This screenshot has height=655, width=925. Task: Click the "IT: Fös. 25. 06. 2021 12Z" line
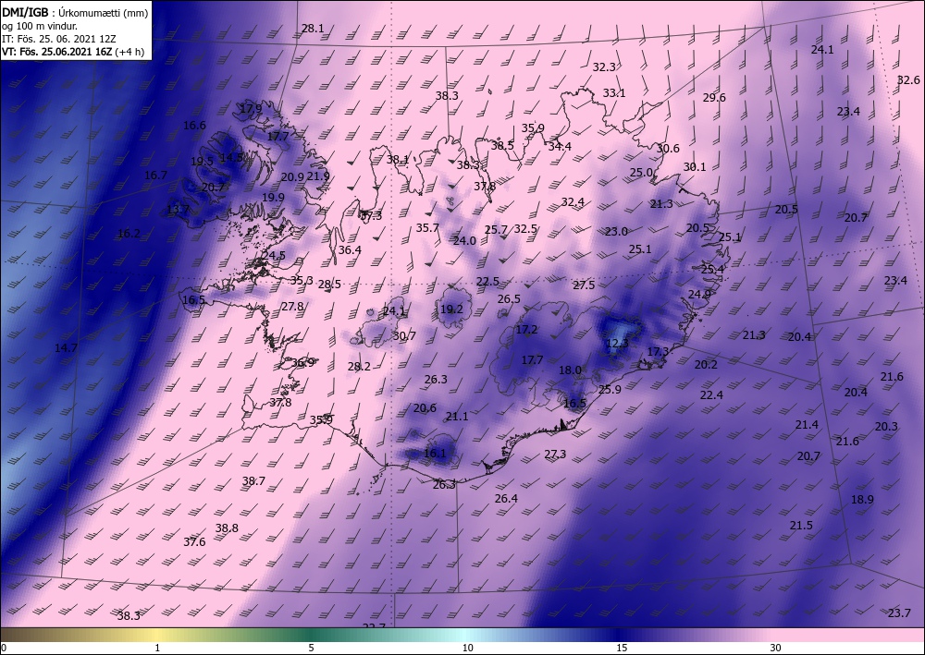pyautogui.click(x=59, y=39)
